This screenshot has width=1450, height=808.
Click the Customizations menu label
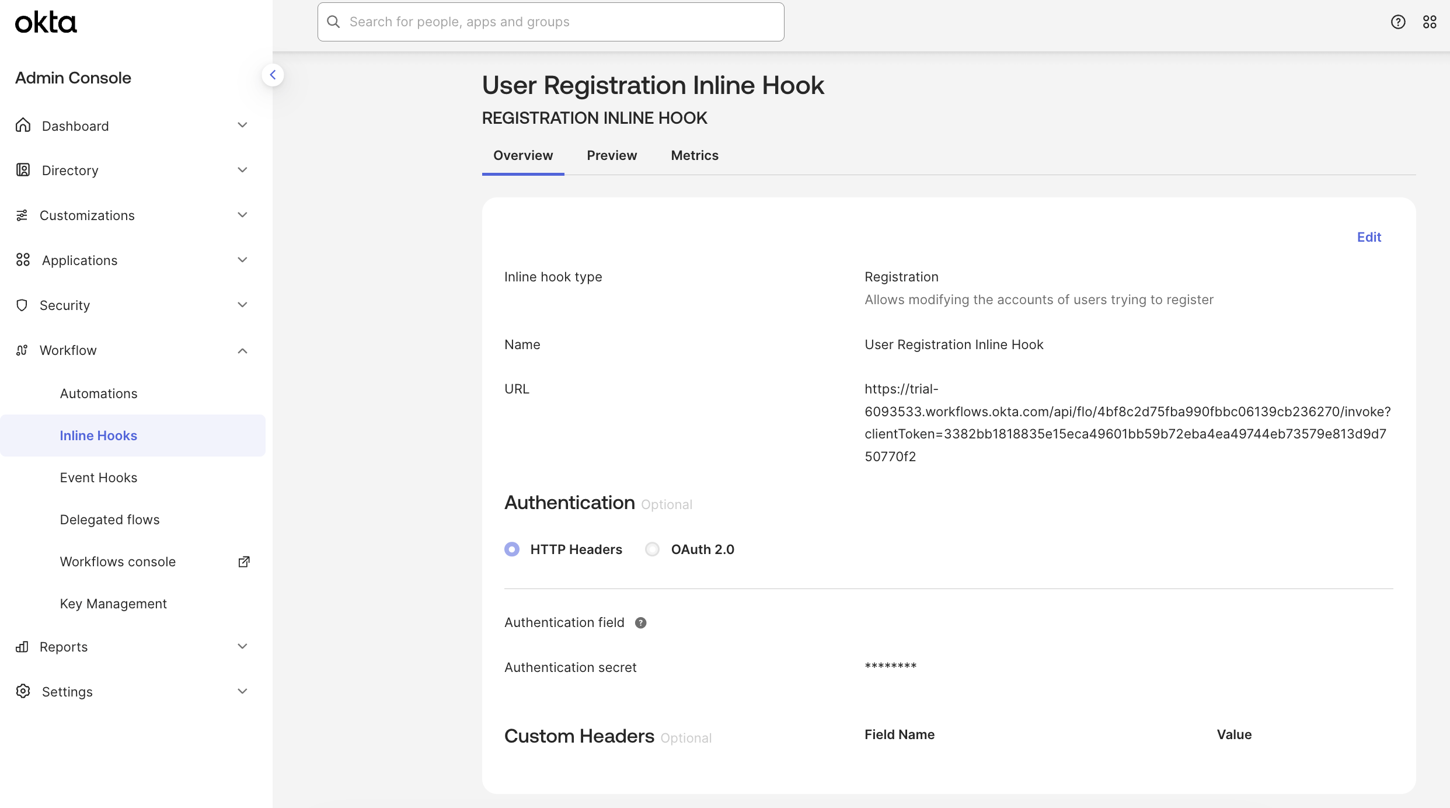click(87, 215)
